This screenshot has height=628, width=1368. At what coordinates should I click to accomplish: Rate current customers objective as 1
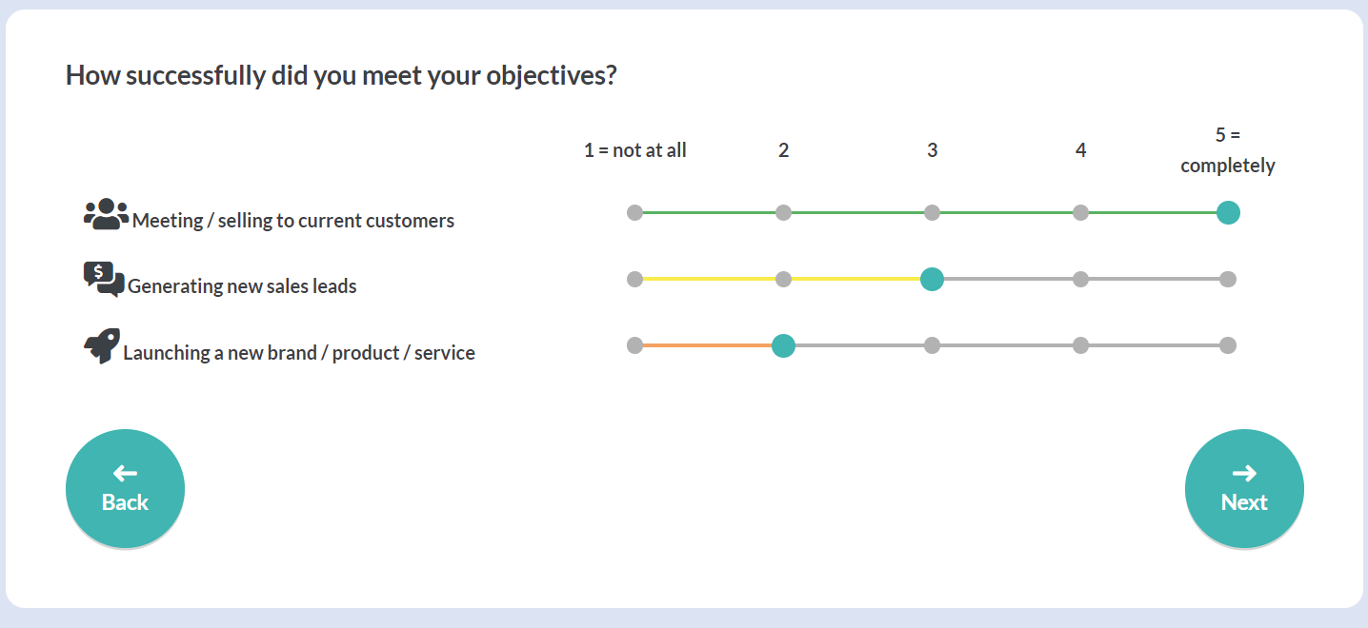[635, 213]
